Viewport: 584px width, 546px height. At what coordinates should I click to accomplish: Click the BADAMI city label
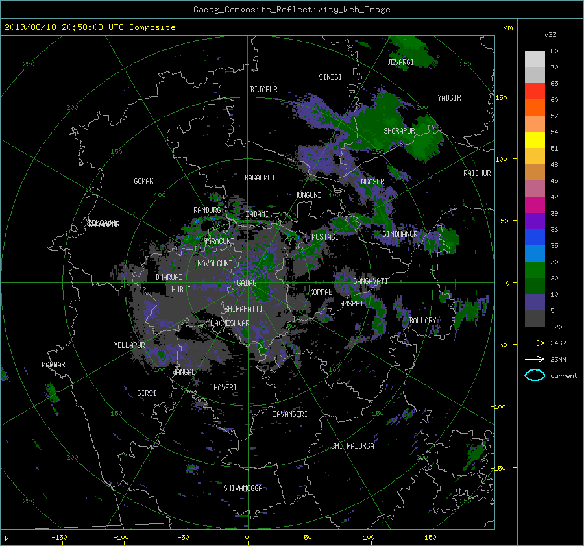(257, 214)
